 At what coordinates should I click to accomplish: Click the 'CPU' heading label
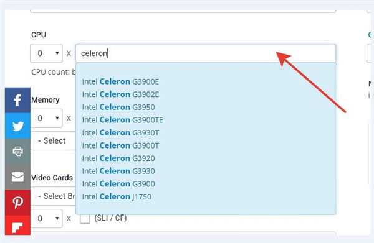coord(39,35)
